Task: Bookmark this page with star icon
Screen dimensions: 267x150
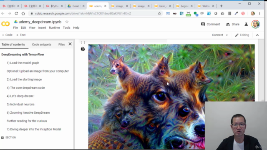Action: 159,13
